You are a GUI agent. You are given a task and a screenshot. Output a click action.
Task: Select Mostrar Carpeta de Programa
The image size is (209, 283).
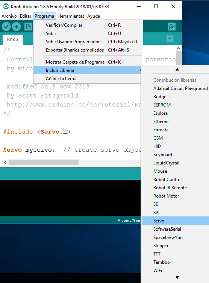(x=88, y=62)
